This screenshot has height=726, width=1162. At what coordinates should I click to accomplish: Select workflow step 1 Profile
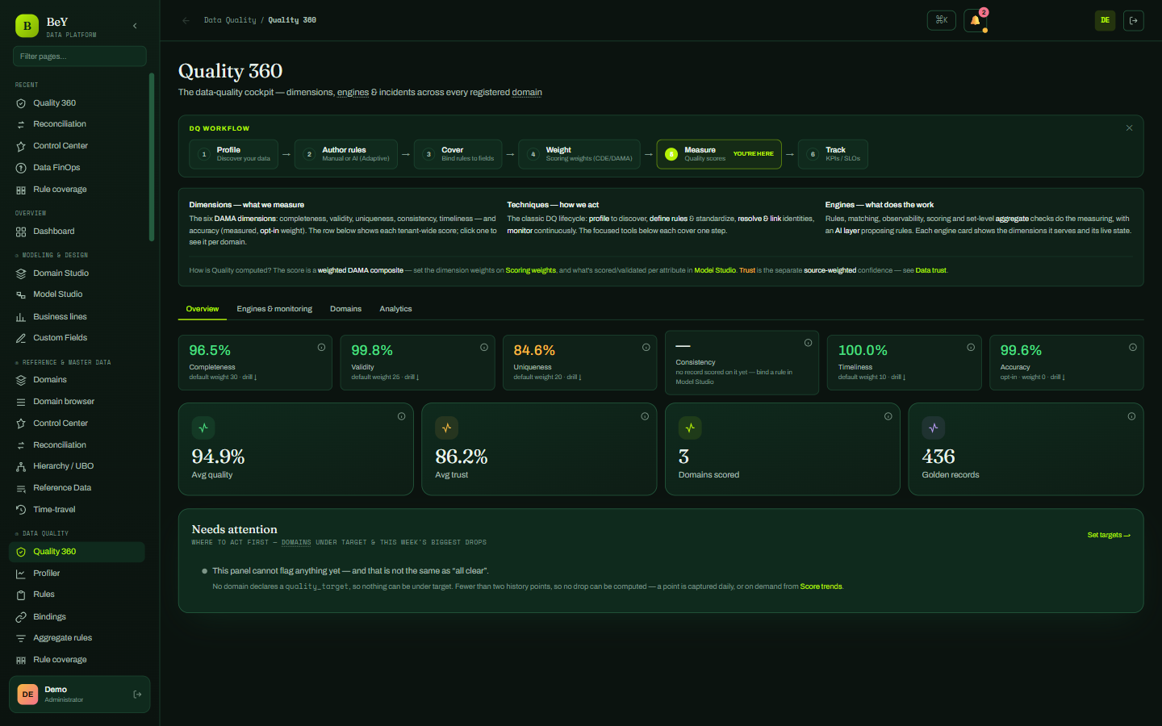[x=234, y=154]
